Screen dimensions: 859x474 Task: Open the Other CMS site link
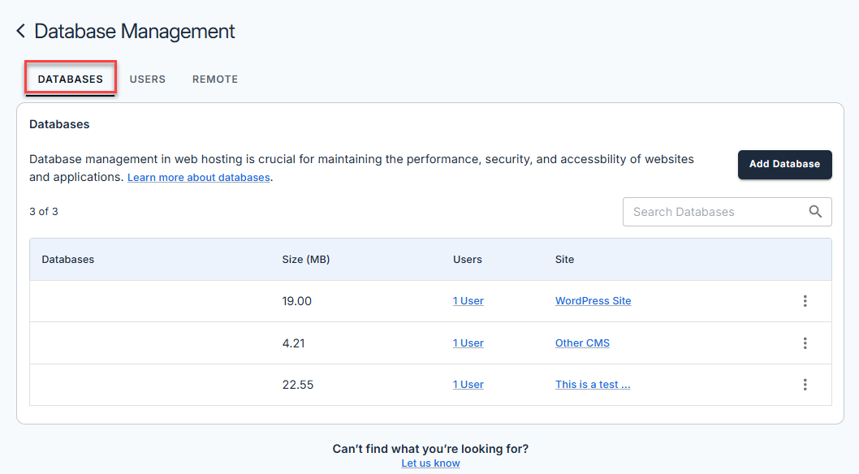(582, 343)
